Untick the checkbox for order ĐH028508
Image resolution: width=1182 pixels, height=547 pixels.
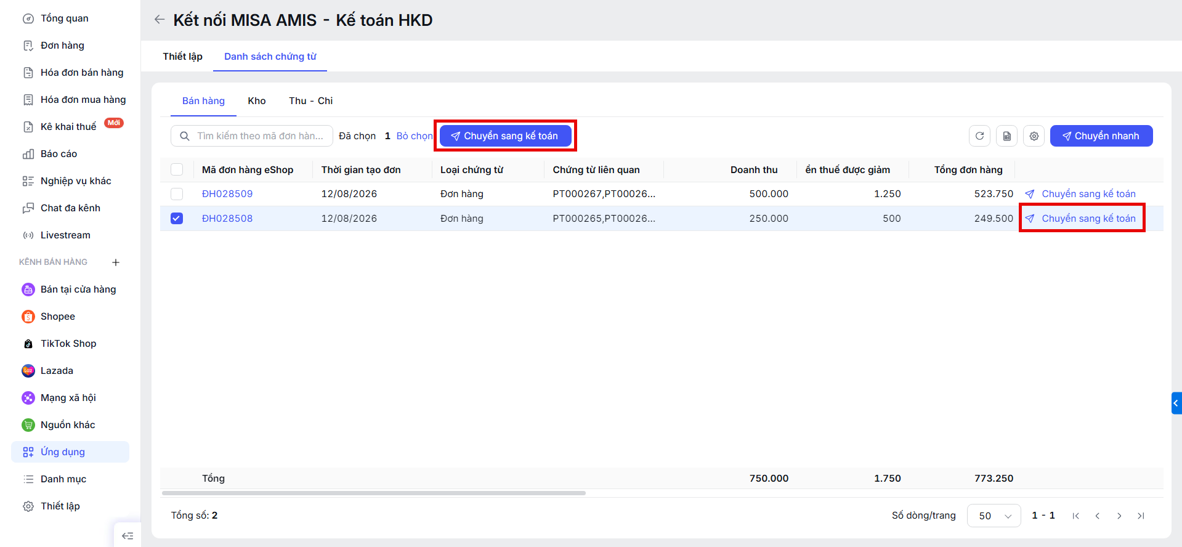click(177, 219)
